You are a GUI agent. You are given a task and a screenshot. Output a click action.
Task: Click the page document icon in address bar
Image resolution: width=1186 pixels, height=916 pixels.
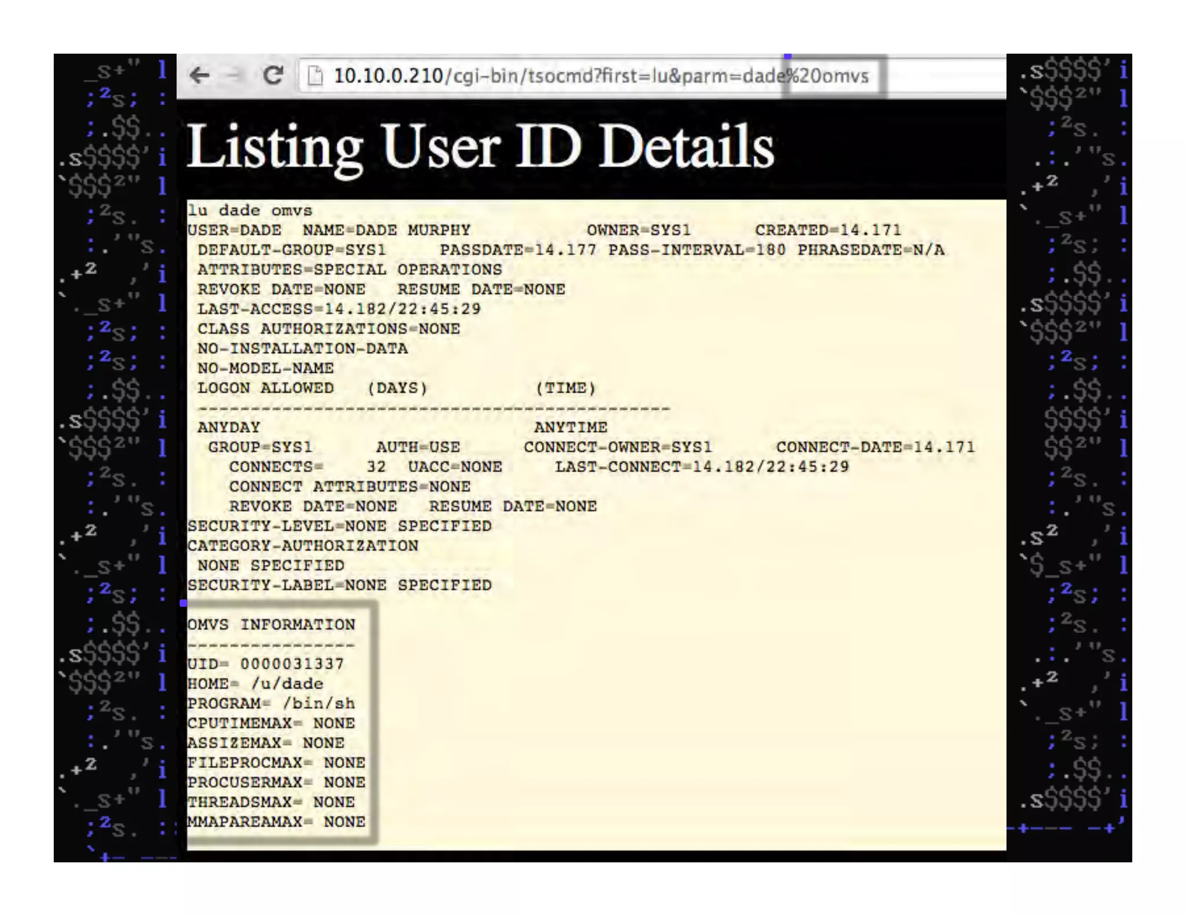click(x=315, y=76)
